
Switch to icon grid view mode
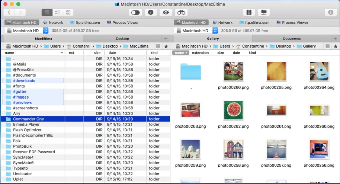point(68,13)
